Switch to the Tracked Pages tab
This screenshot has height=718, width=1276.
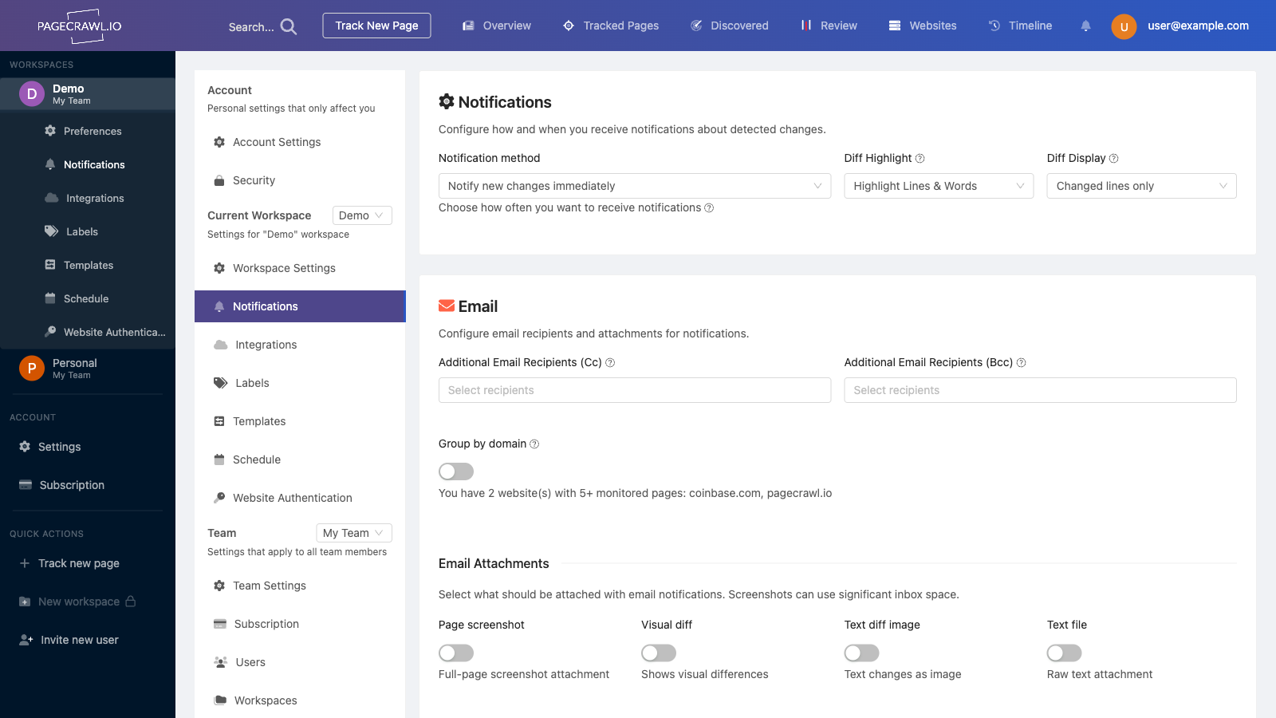tap(611, 26)
